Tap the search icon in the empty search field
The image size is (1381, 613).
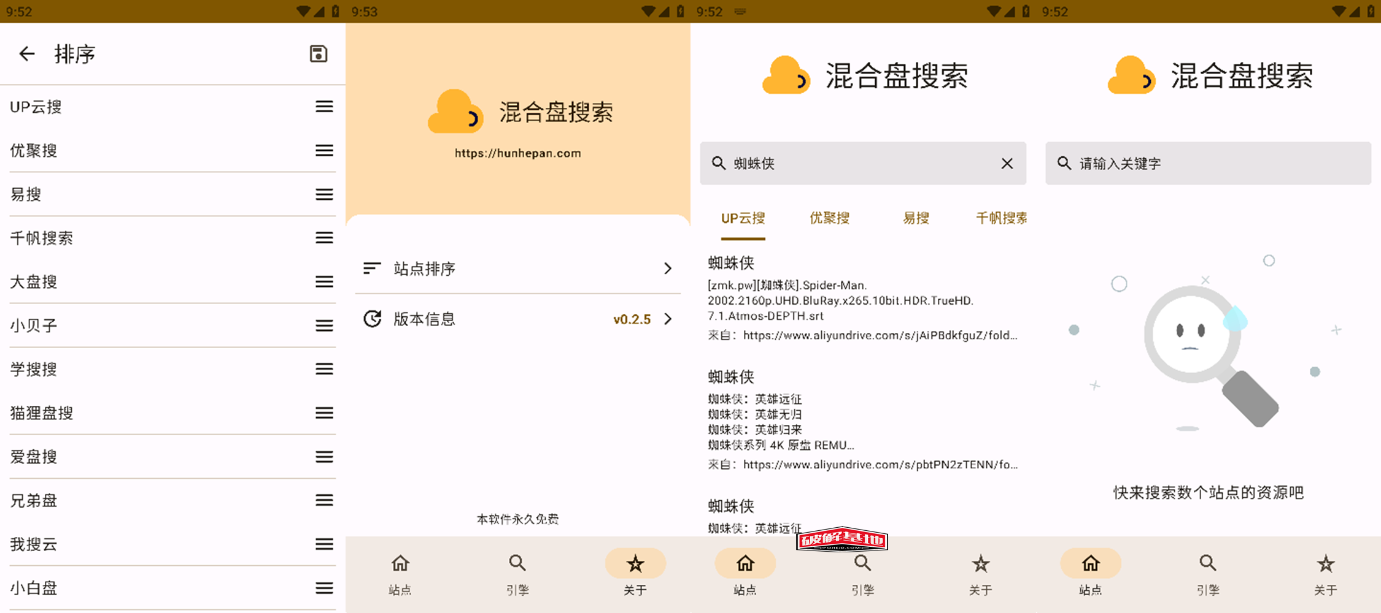pyautogui.click(x=1064, y=163)
